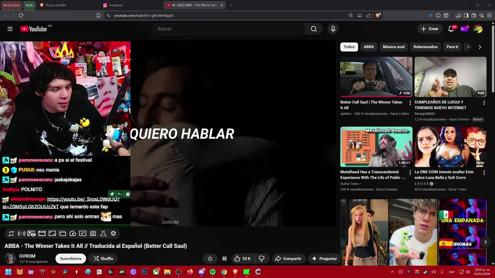Open Windows Start menu
The width and height of the screenshot is (495, 278).
8,272
